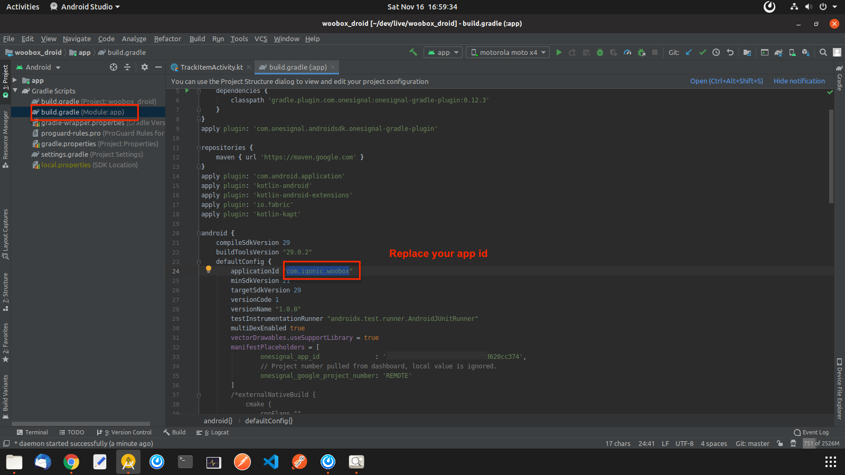This screenshot has width=845, height=475.
Task: Open the motorola moto x4 device dropdown
Action: 508,52
